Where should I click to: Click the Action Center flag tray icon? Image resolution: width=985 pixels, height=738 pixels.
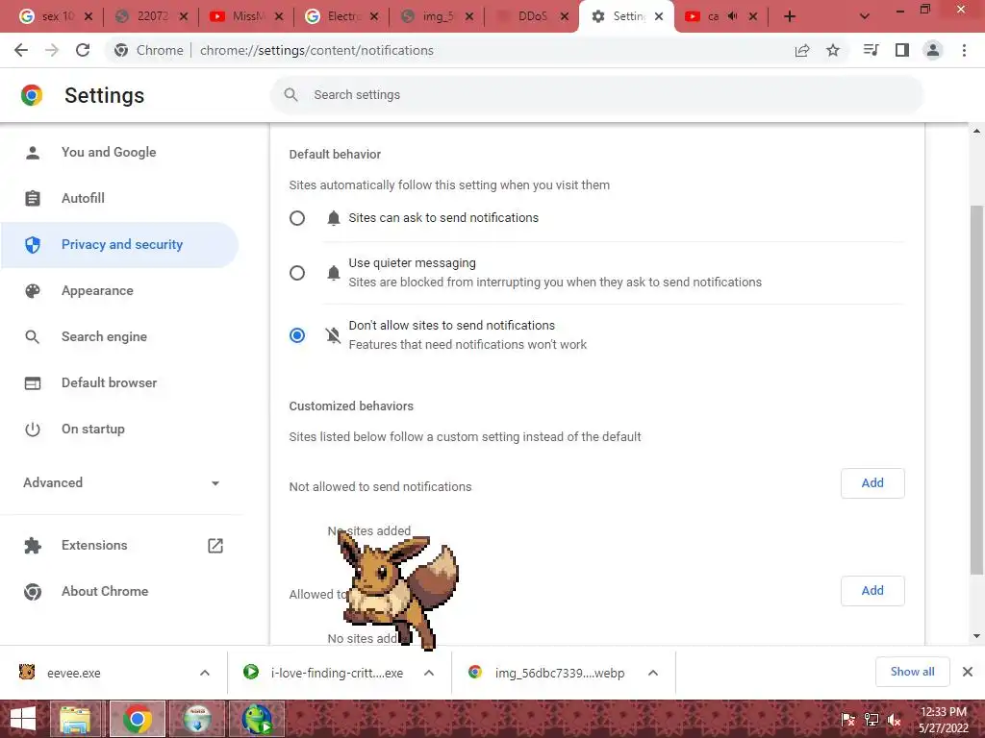point(848,720)
